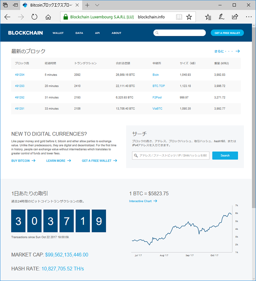
Task: Click the blue Search button
Action: click(225, 156)
